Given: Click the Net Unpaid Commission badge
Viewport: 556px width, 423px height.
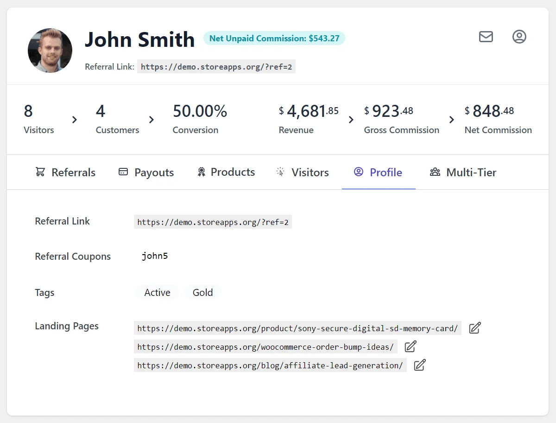Looking at the screenshot, I should [x=274, y=38].
